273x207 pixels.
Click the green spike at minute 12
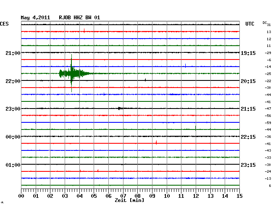pos(196,128)
